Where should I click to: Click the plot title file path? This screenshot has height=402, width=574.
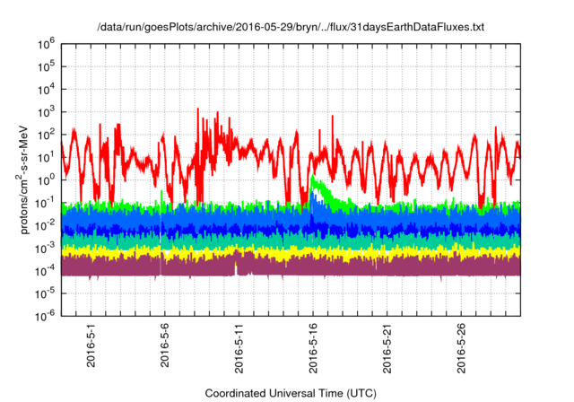pyautogui.click(x=291, y=28)
